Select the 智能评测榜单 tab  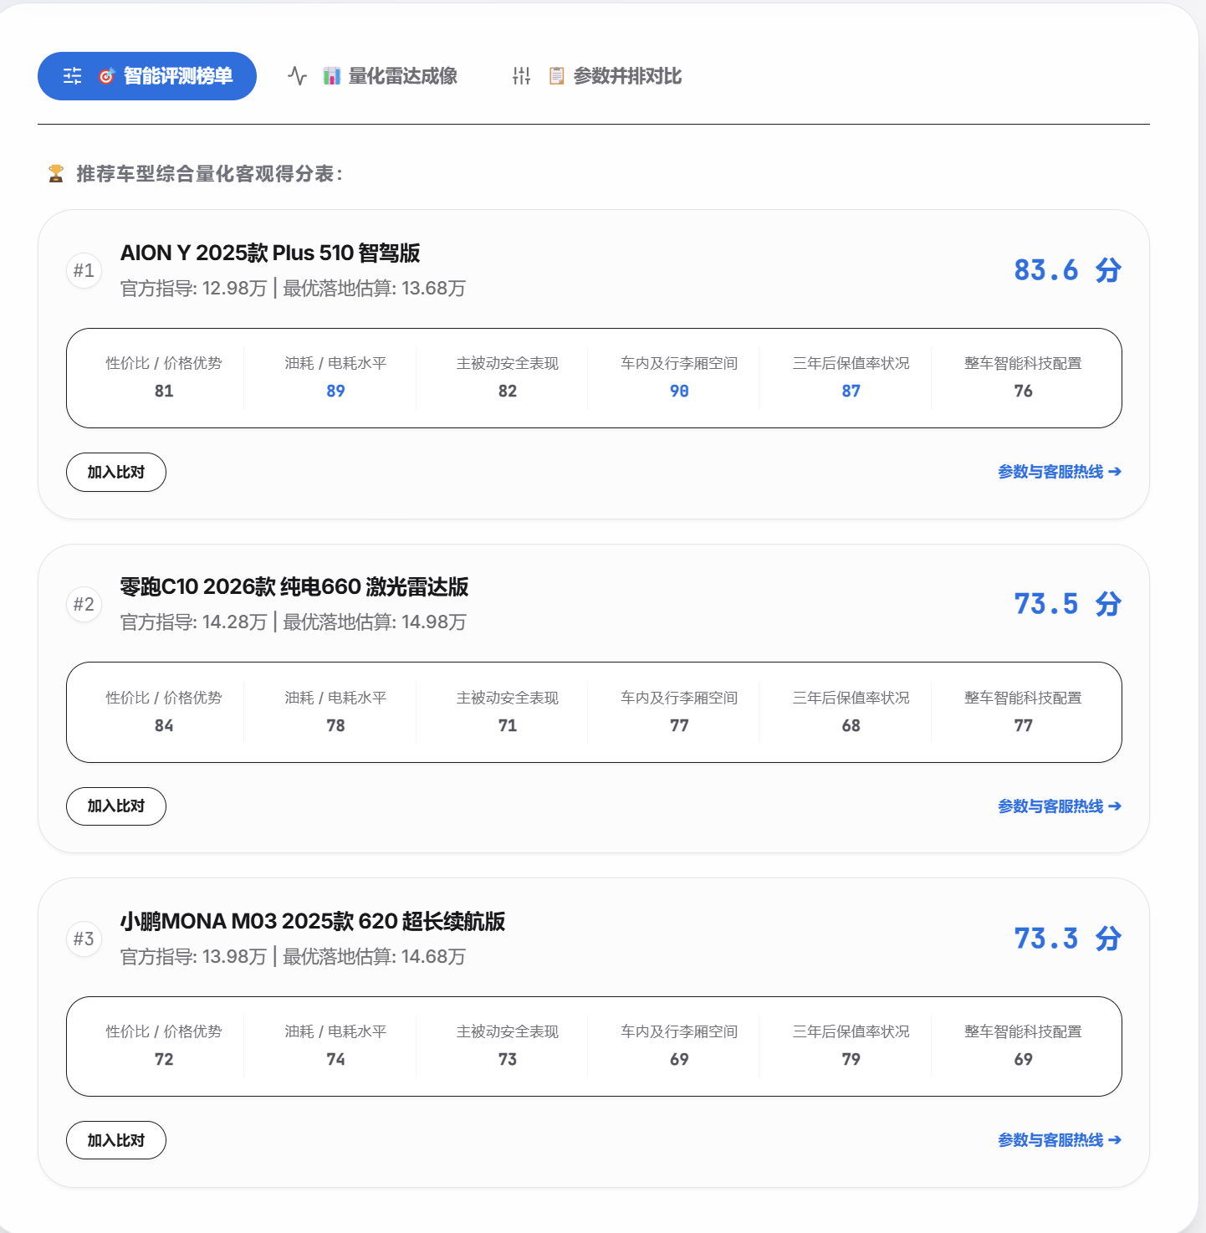(147, 76)
